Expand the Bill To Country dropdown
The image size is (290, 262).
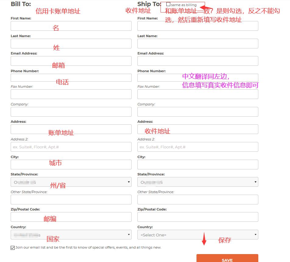point(71,235)
